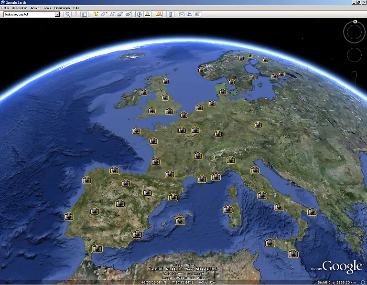Click the search magnifier button

68,14
